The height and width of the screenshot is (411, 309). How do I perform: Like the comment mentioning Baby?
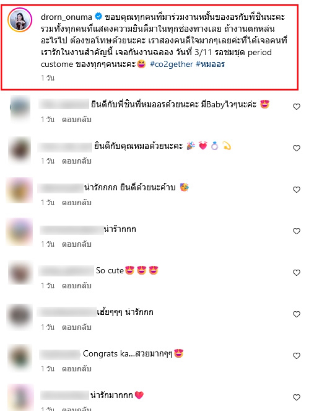pyautogui.click(x=296, y=107)
